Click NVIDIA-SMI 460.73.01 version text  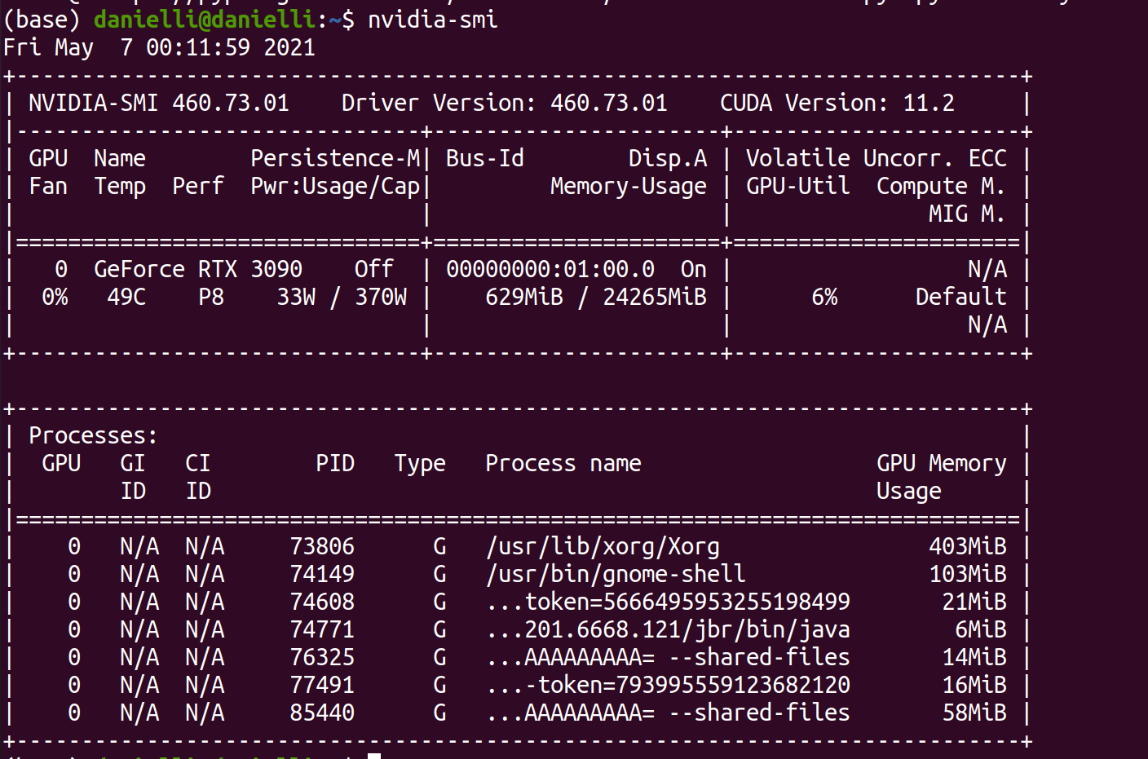click(x=159, y=103)
